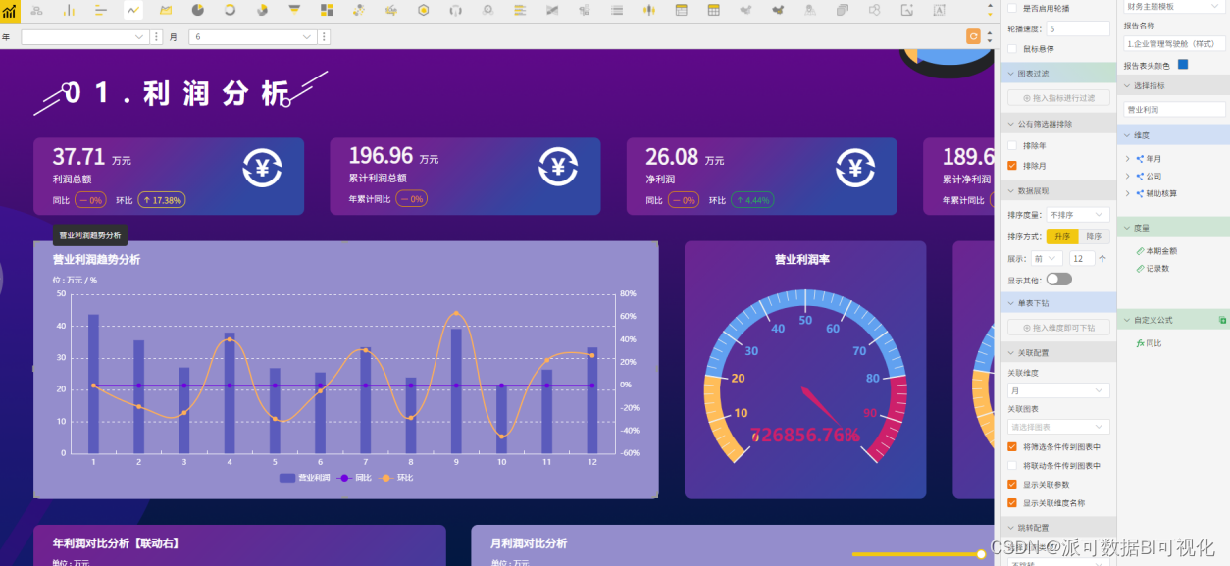Open the 关联维度 dropdown showing 月
Image resolution: width=1230 pixels, height=566 pixels.
(1058, 390)
